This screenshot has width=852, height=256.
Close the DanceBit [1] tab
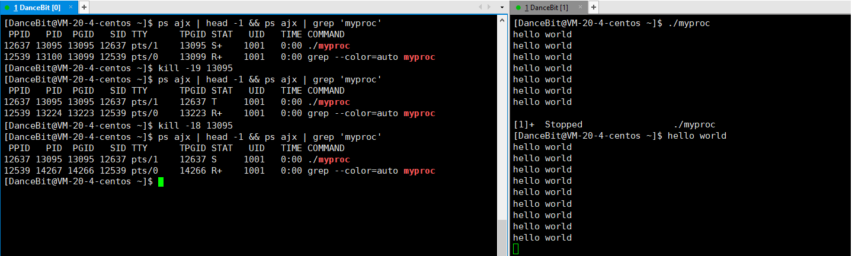coord(581,7)
